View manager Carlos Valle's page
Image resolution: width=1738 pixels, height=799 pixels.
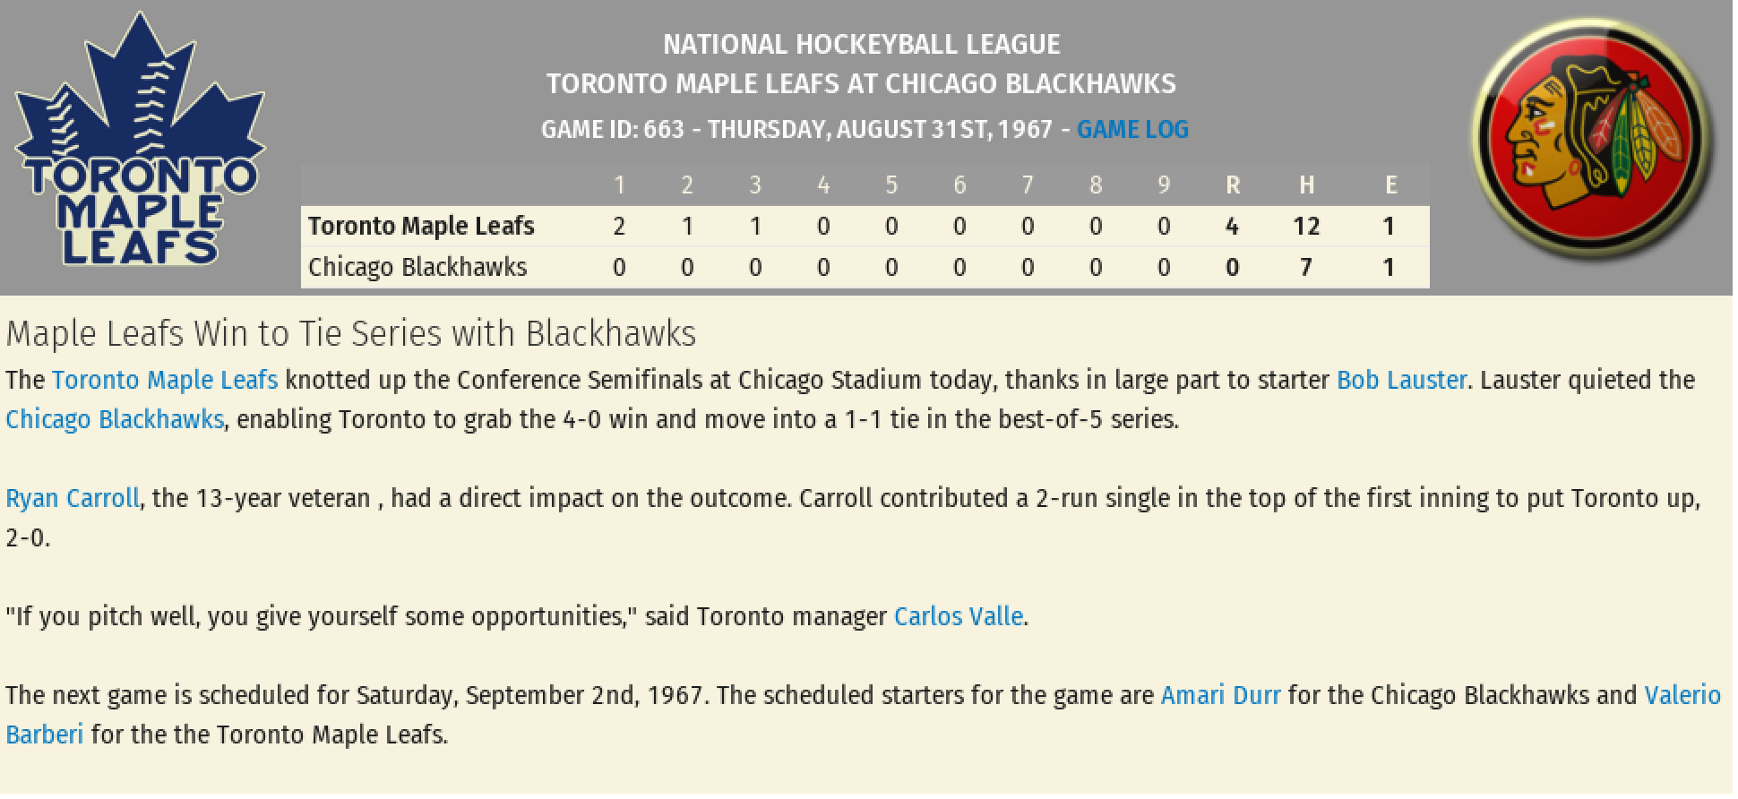958,617
